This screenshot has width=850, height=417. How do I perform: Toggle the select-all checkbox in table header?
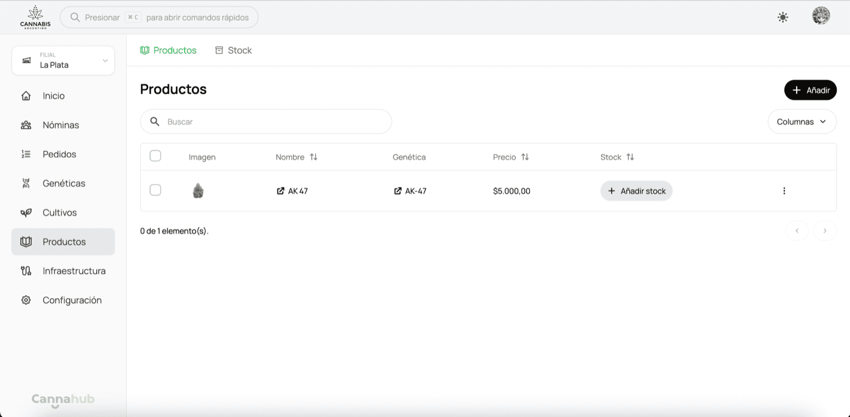(x=155, y=155)
